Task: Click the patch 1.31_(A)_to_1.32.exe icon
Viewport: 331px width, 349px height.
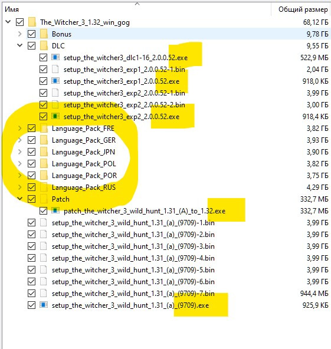Action: click(55, 210)
